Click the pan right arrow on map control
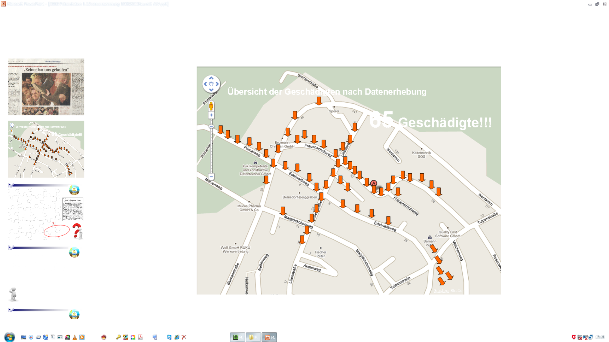Screen dimensions: 609x342 pos(217,84)
